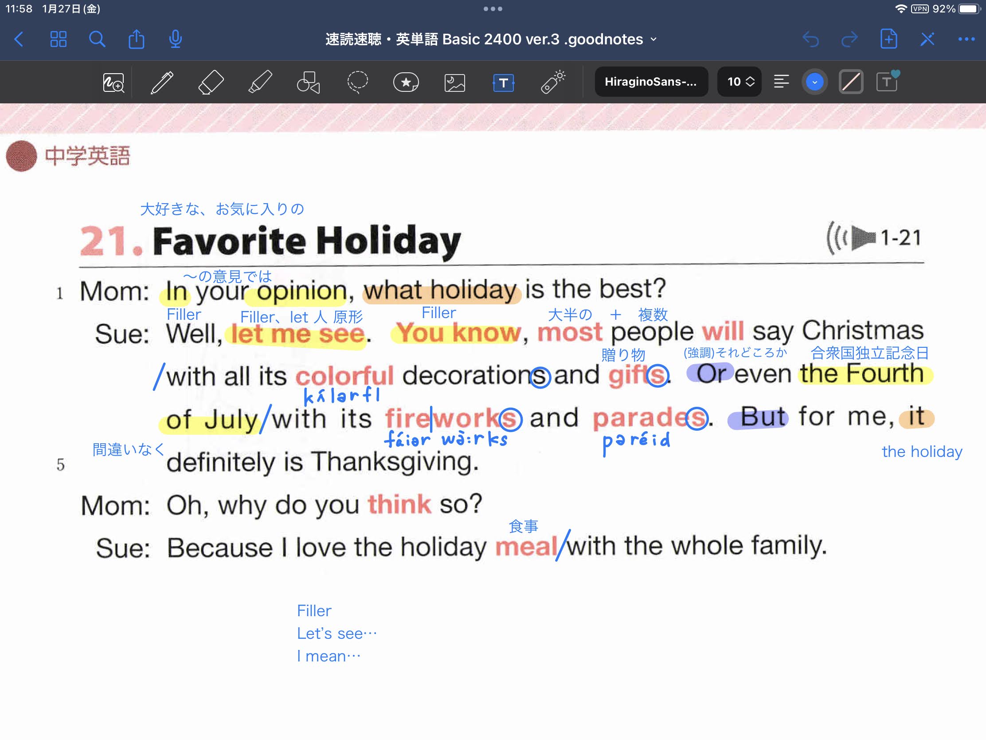Start an audio recording with the microphone

175,39
